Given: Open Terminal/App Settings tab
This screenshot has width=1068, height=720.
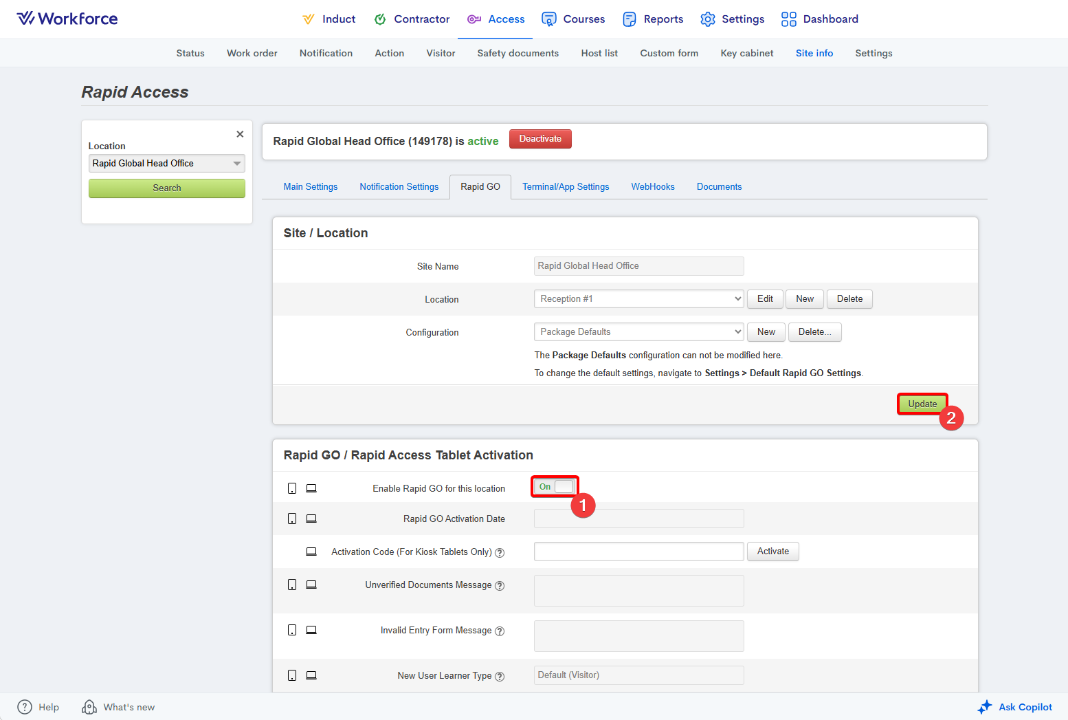Looking at the screenshot, I should click(x=566, y=186).
